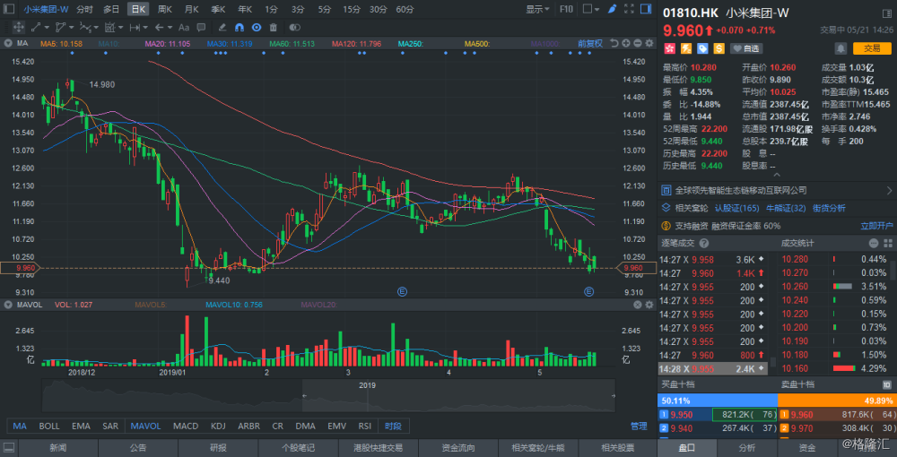Toggle the KDJ indicator
This screenshot has width=897, height=457.
[218, 427]
